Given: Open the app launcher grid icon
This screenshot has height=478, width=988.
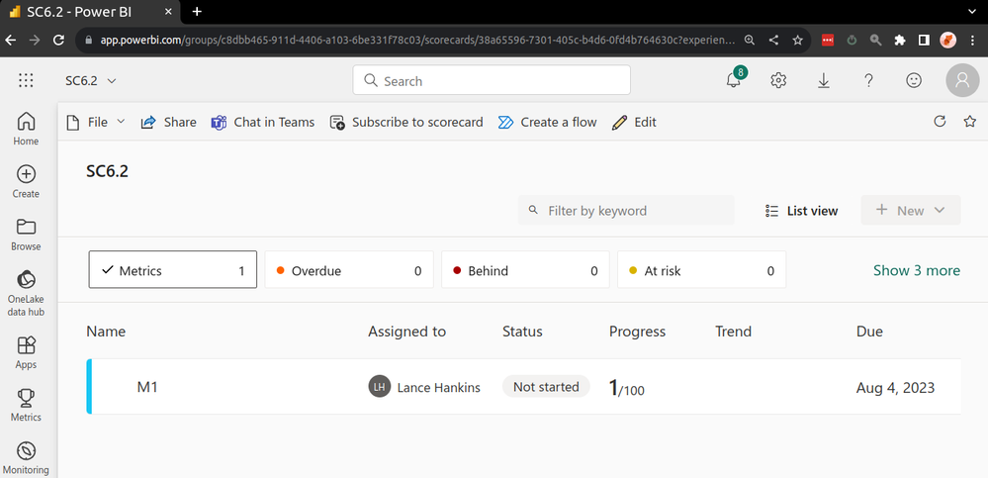Looking at the screenshot, I should click(x=26, y=81).
